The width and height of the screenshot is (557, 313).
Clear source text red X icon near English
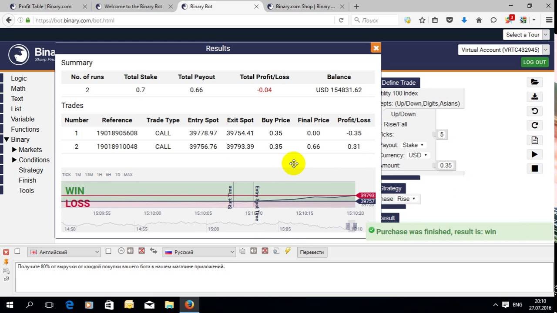coord(141,251)
